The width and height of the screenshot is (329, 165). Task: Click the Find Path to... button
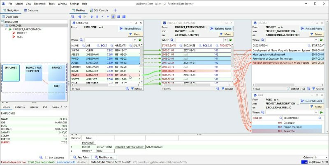pyautogui.click(x=104, y=157)
